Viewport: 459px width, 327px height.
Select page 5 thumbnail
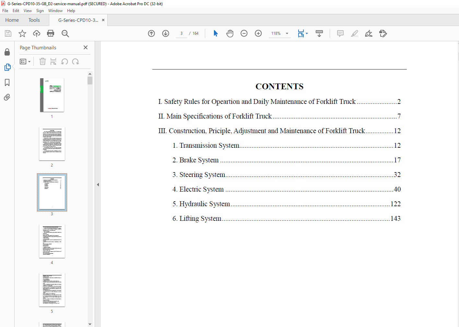(52, 290)
